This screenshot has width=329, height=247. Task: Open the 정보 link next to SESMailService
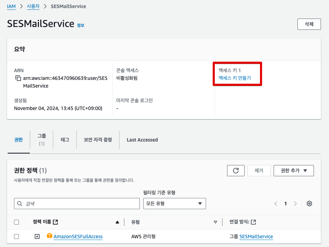tap(81, 25)
